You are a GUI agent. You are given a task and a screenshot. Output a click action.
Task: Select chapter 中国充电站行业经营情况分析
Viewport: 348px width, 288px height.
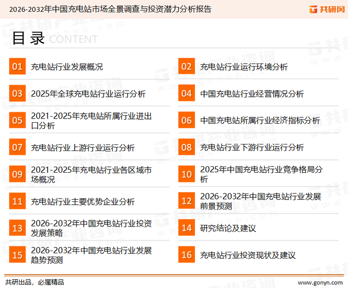[x=252, y=94]
